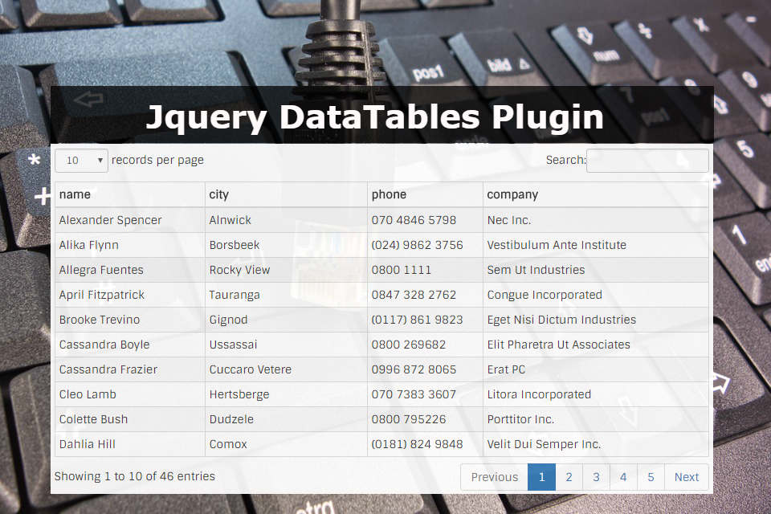Go to page 5 of the table

point(651,476)
